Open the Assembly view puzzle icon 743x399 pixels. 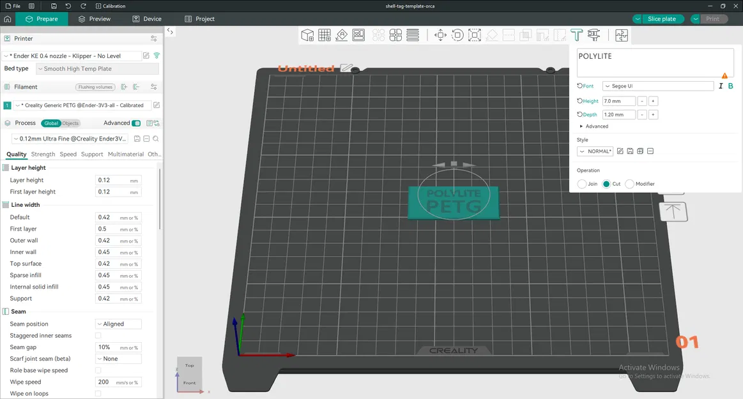(621, 35)
